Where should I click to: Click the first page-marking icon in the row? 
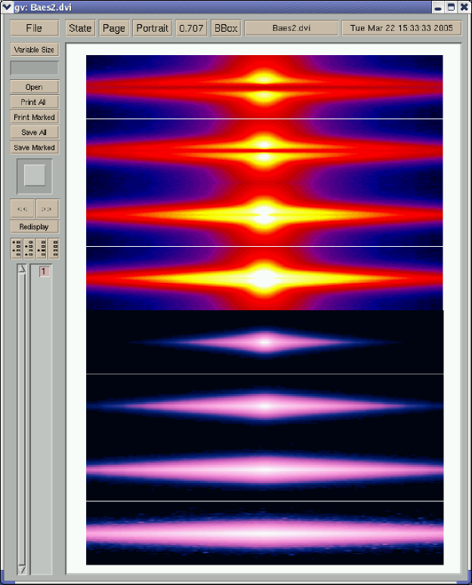(x=17, y=248)
